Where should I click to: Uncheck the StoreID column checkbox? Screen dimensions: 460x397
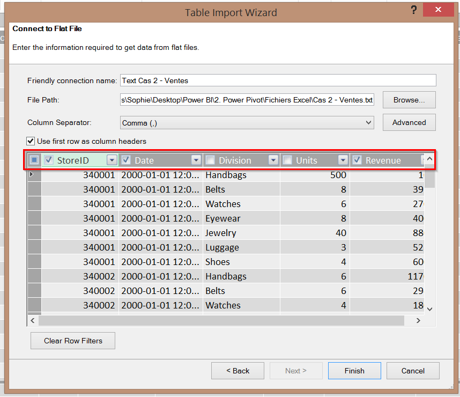[49, 160]
